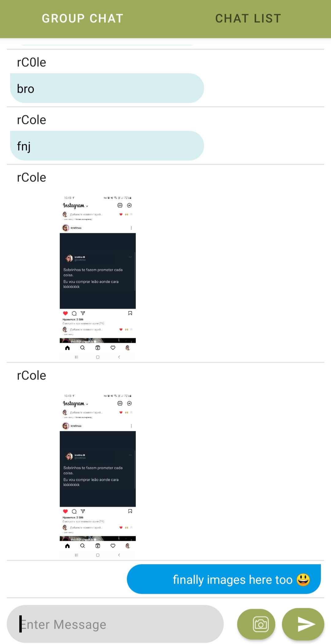Tap the rCole username above 'fnj'
This screenshot has width=331, height=644.
[32, 120]
